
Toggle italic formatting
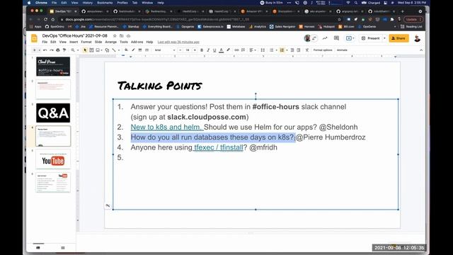pos(208,50)
